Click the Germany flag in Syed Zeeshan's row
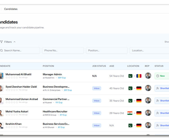 coord(139,88)
